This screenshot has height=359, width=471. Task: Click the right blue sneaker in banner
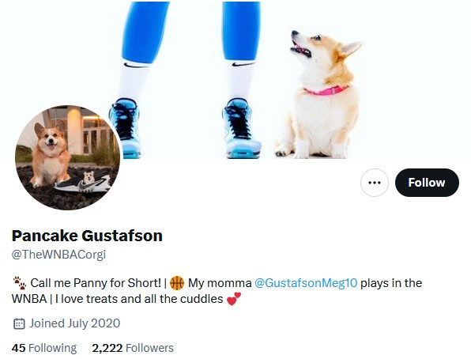tap(241, 128)
